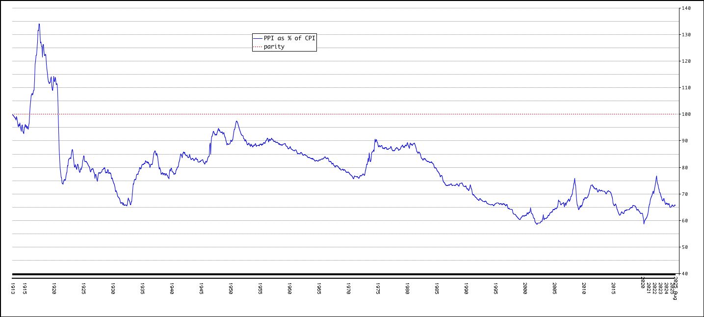Click the 1917 peak of the blue line
Viewport: 704px width, 317px height.
tap(39, 24)
